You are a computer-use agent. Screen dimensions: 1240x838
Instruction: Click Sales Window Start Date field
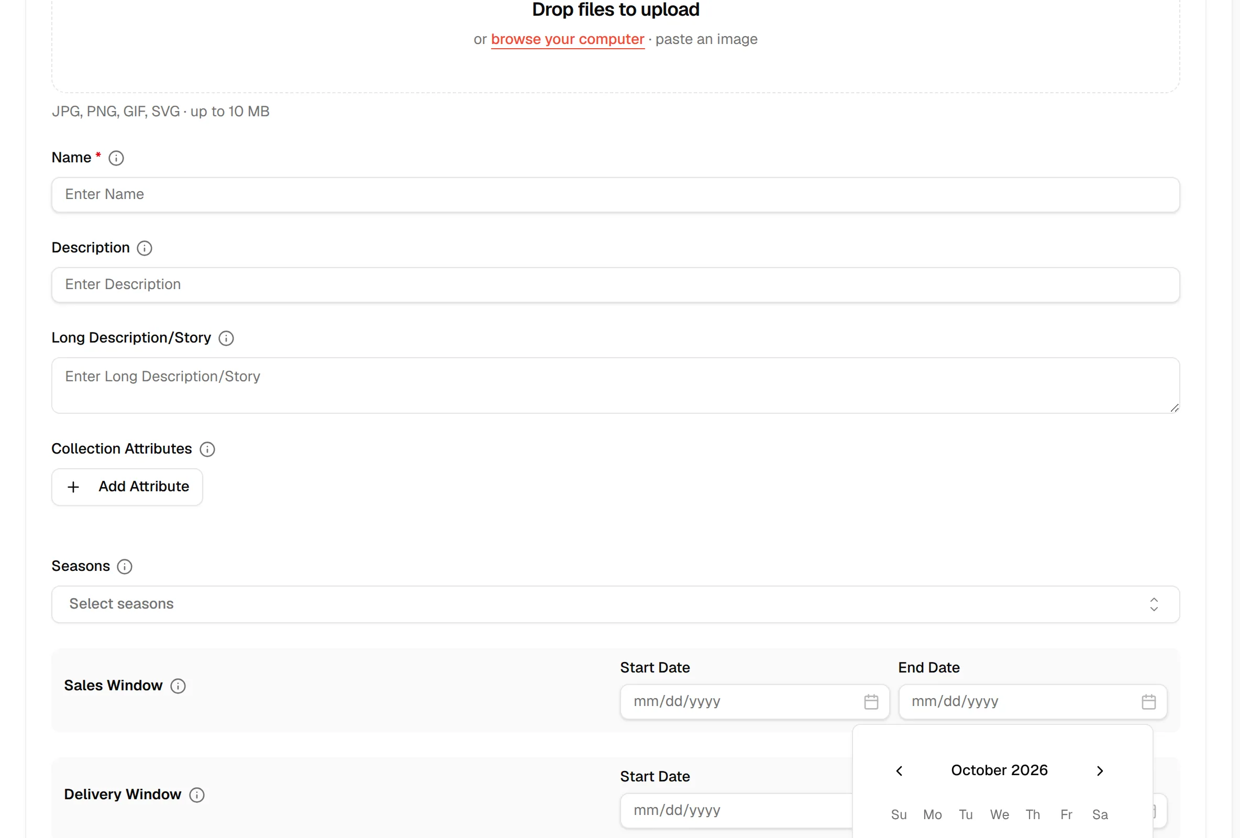755,702
